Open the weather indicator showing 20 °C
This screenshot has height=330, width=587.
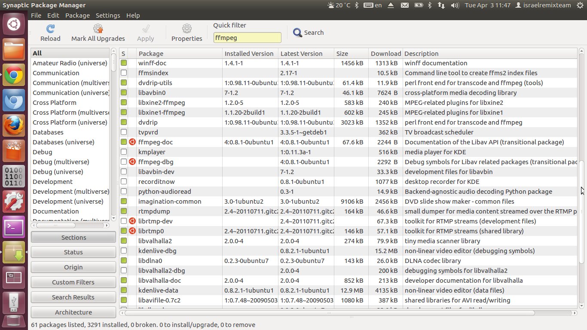coord(339,5)
